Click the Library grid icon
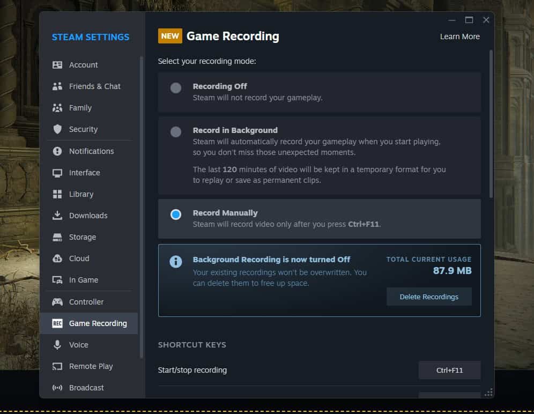Screen dimensions: 534x414 [57, 194]
